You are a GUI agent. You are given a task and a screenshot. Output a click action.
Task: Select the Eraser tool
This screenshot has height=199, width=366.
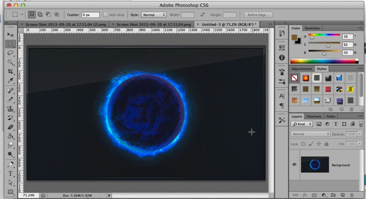click(10, 127)
